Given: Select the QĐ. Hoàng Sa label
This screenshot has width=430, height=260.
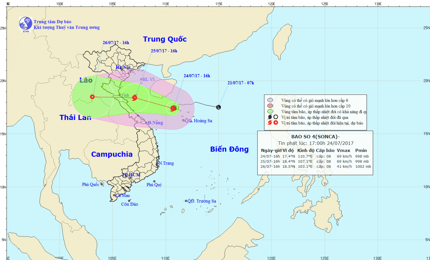Looking at the screenshot, I should click(x=198, y=121).
